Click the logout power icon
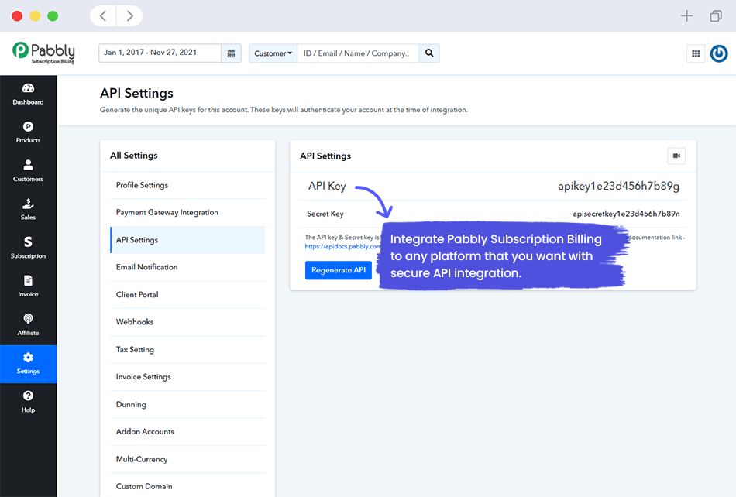This screenshot has height=497, width=736. coord(718,53)
